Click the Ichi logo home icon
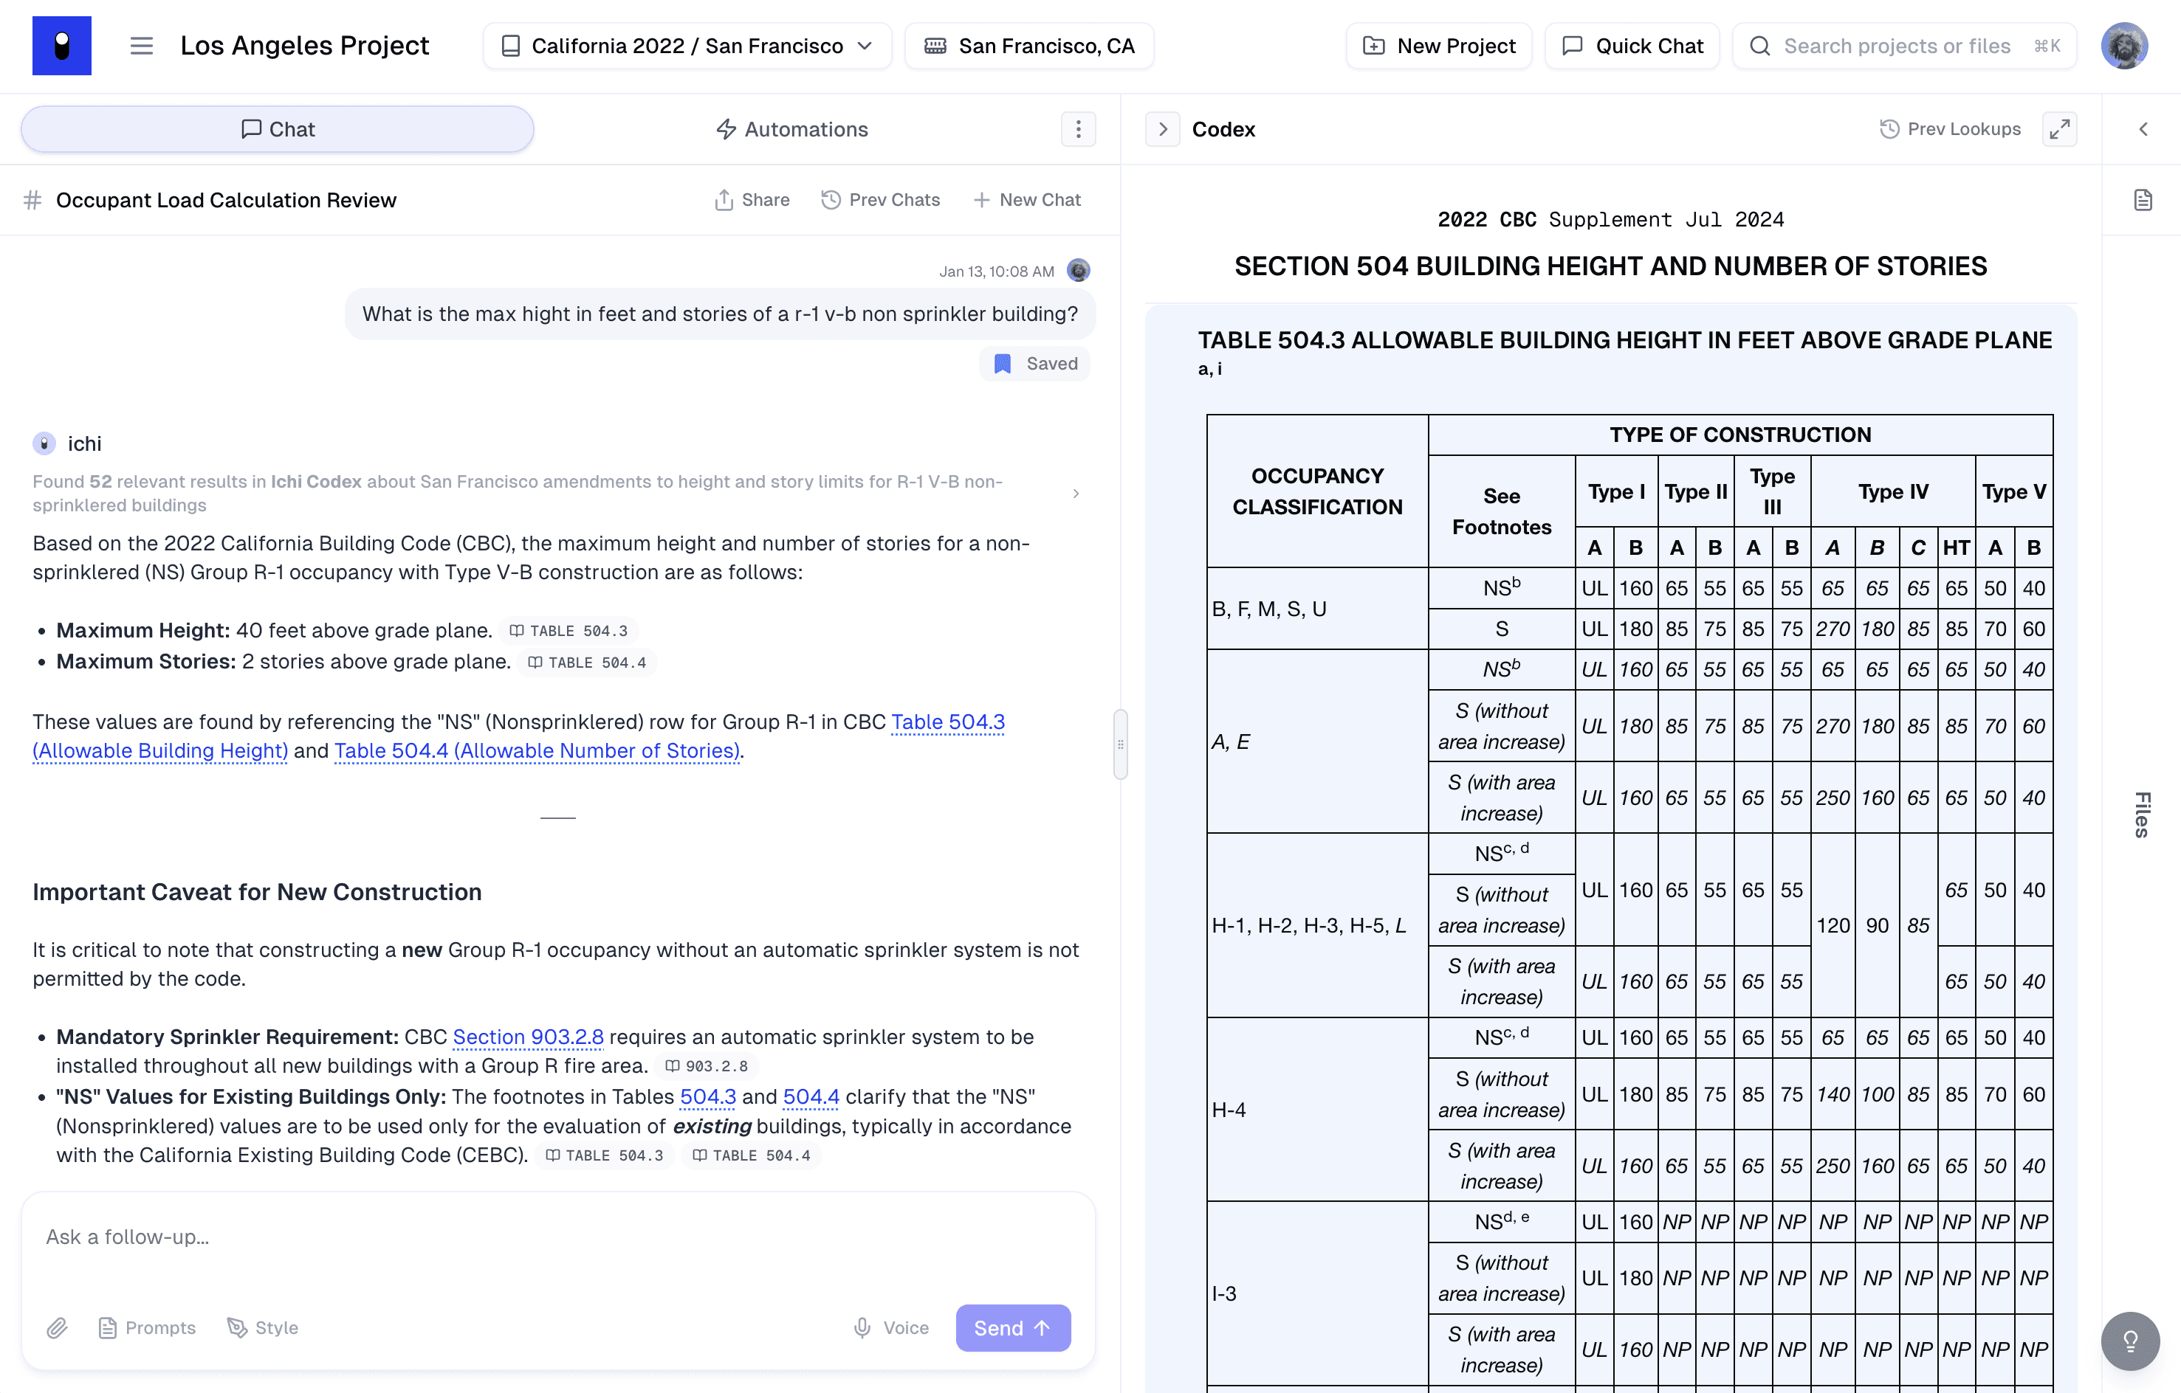This screenshot has width=2181, height=1393. [61, 45]
